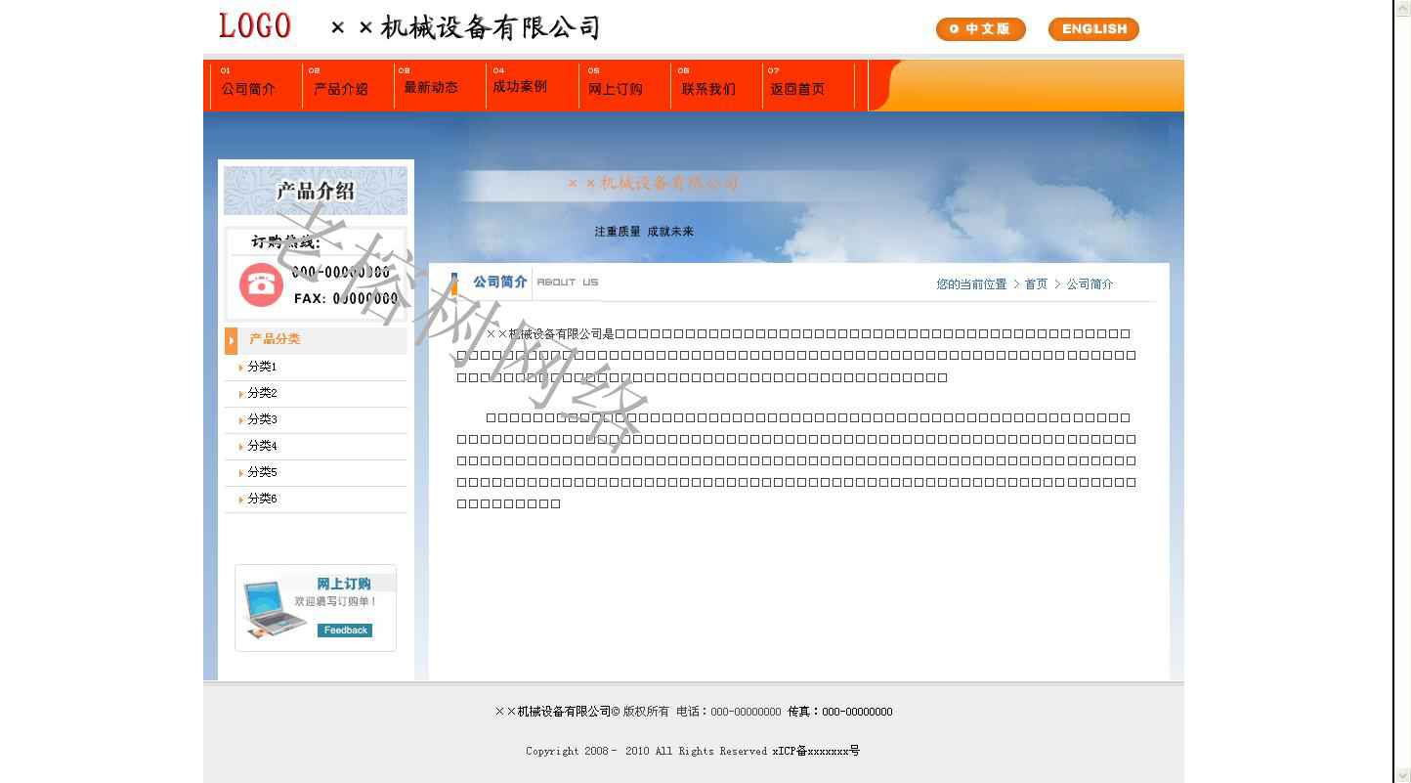Click the Feedback button
Screen dimensions: 1411x783
pos(345,631)
